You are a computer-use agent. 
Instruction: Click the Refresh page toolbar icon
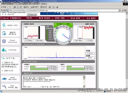(x=17, y=7)
